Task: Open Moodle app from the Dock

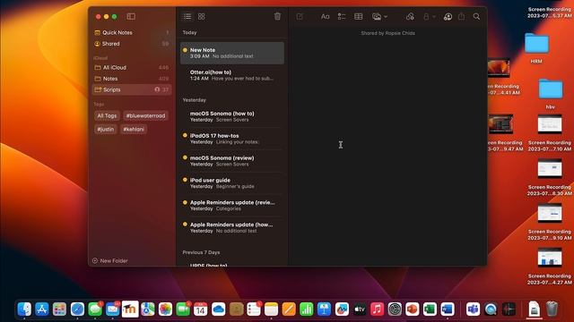Action: (130, 309)
